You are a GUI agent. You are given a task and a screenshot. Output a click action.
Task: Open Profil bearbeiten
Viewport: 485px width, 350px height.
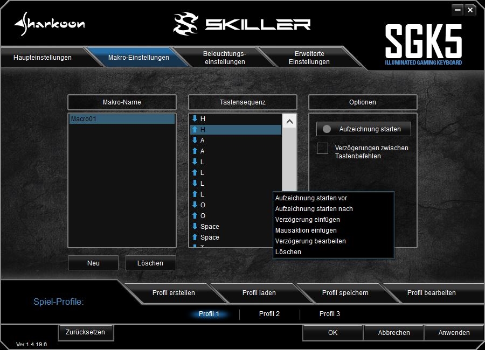click(432, 293)
